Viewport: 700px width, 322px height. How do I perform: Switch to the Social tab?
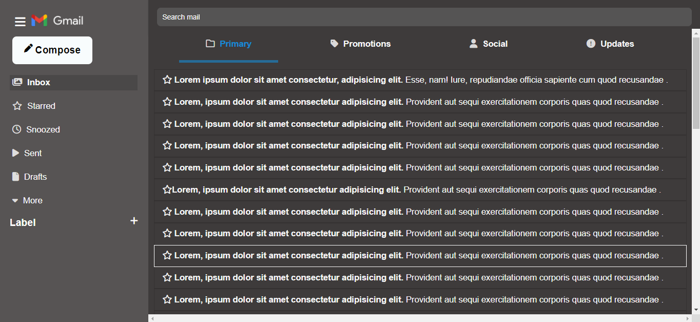tap(489, 44)
